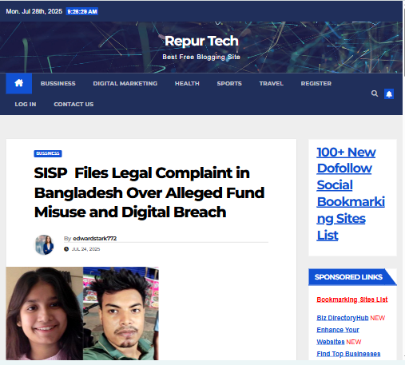This screenshot has width=405, height=365.
Task: Click the Bussiness category badge above the headline
Action: point(48,153)
